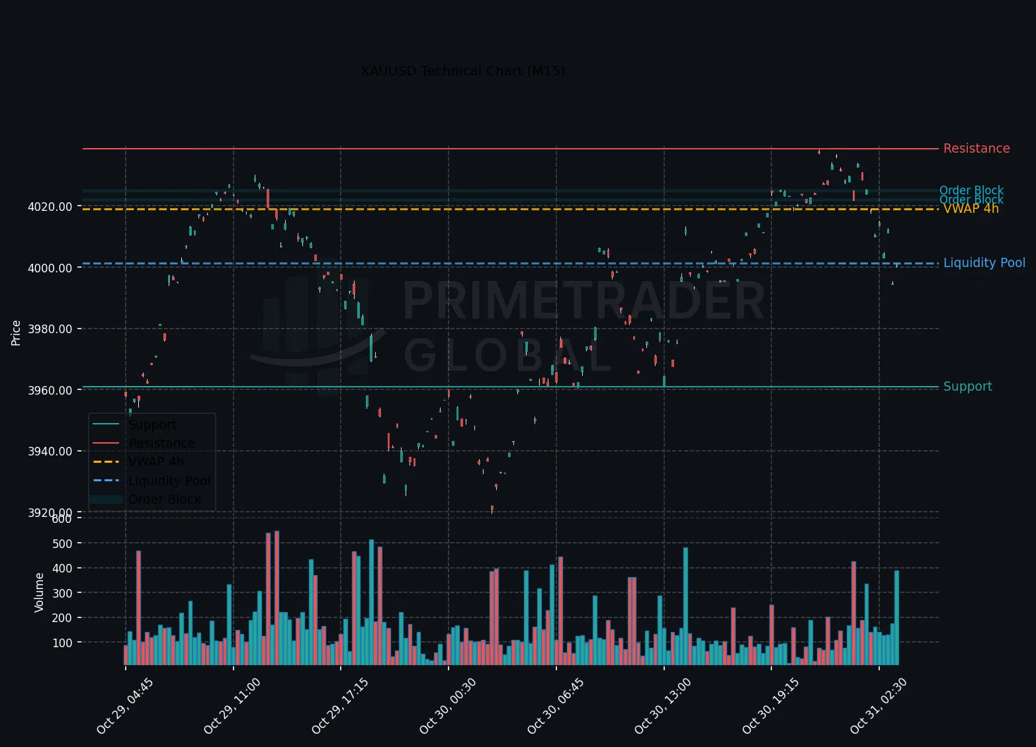Click the green Support line swatch in legend

click(107, 424)
